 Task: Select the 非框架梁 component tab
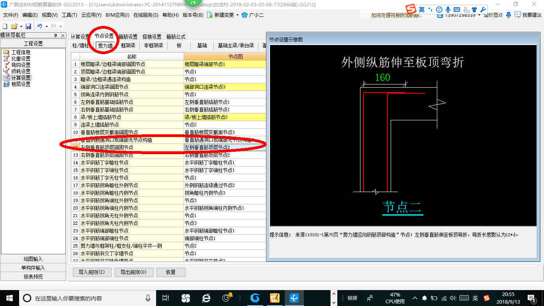tap(153, 45)
